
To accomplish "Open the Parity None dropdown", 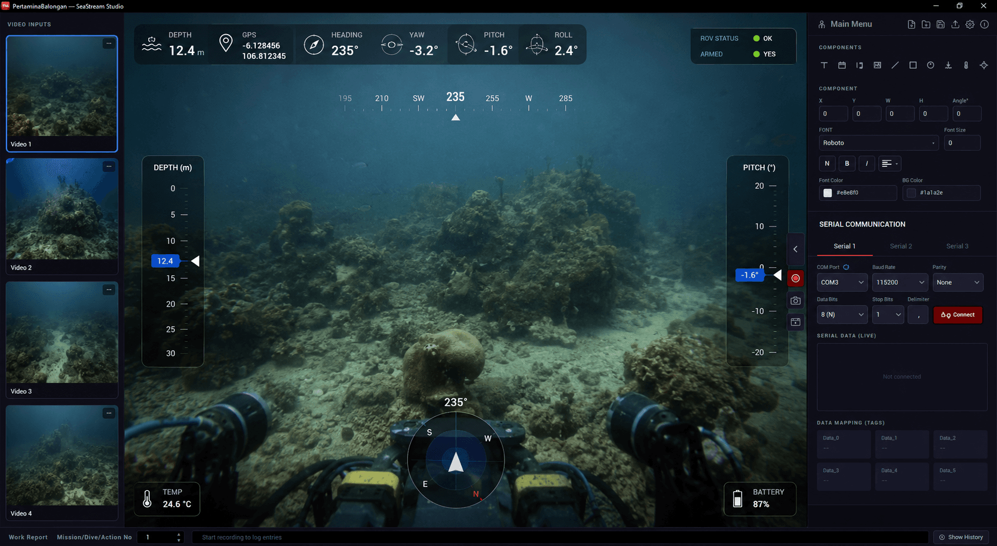I will coord(958,282).
